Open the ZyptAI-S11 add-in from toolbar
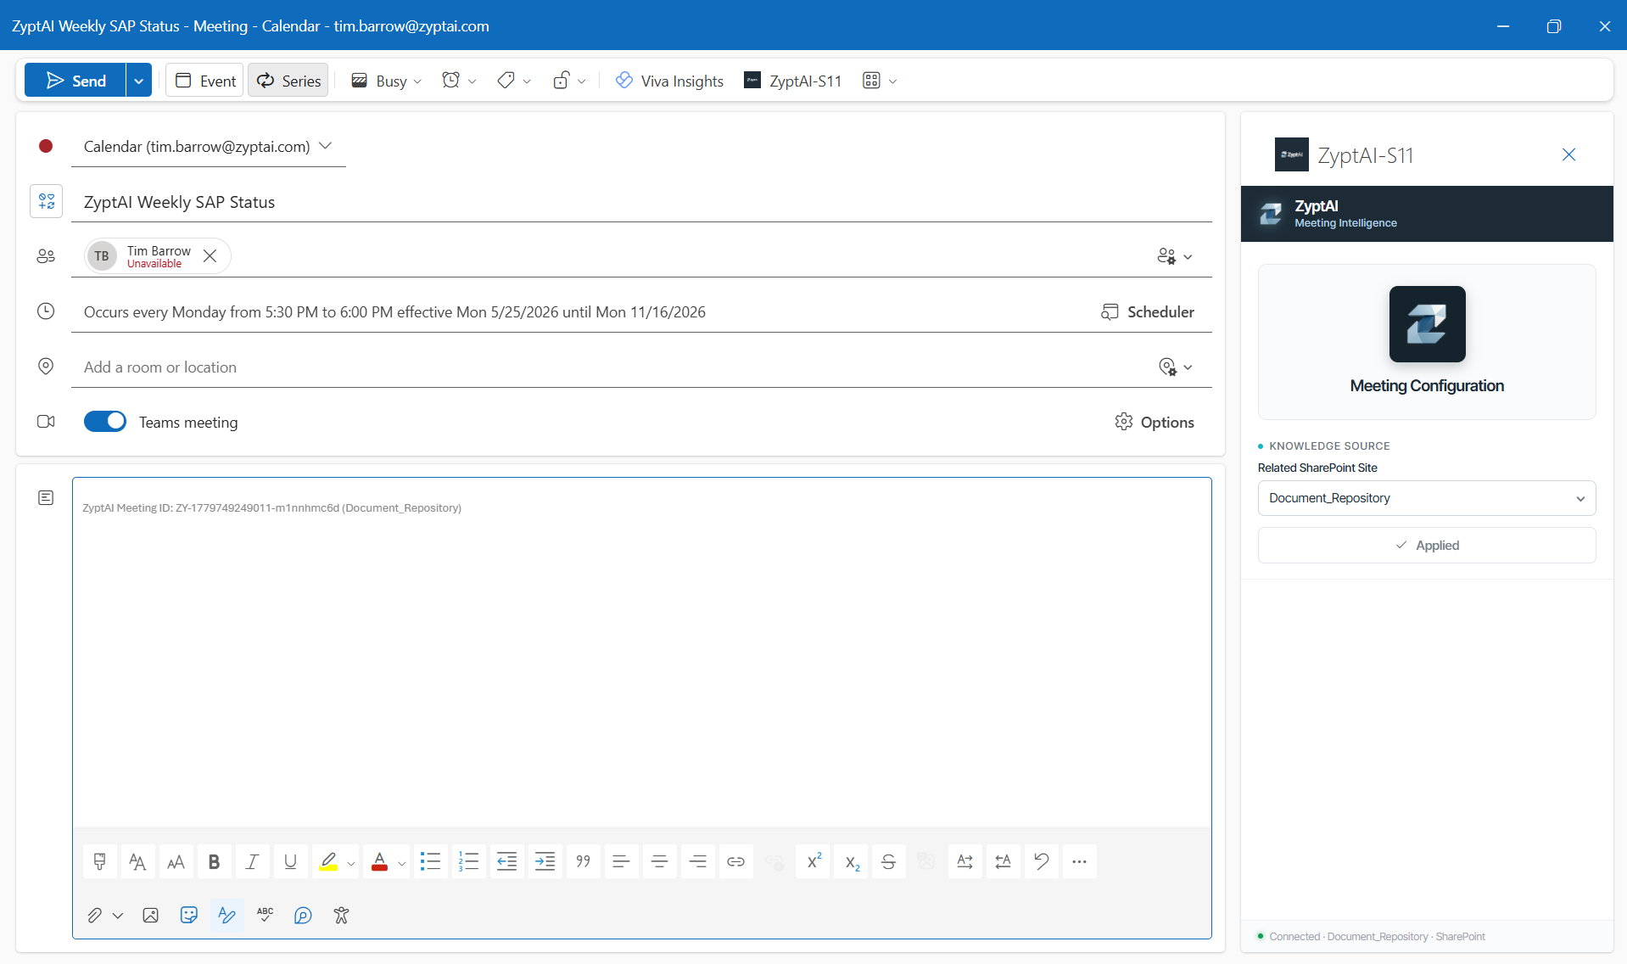The width and height of the screenshot is (1627, 964). [792, 81]
